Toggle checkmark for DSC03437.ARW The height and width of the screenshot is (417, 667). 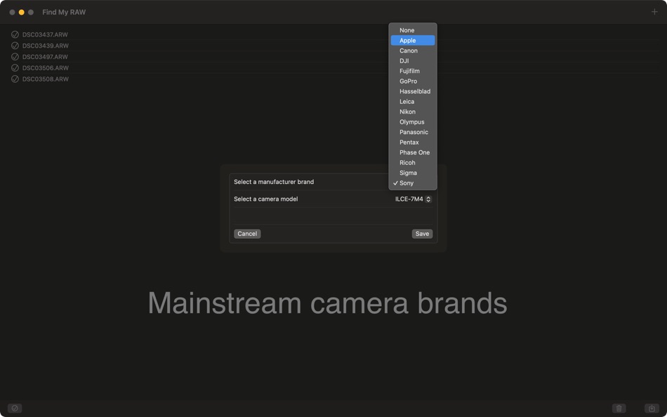point(15,34)
